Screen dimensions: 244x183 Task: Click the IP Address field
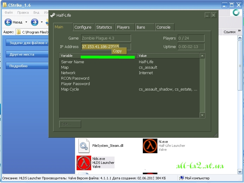(x=106, y=47)
